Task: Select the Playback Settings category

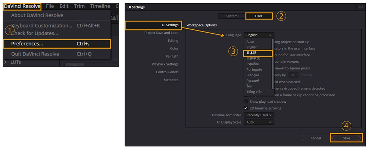Action: [165, 64]
